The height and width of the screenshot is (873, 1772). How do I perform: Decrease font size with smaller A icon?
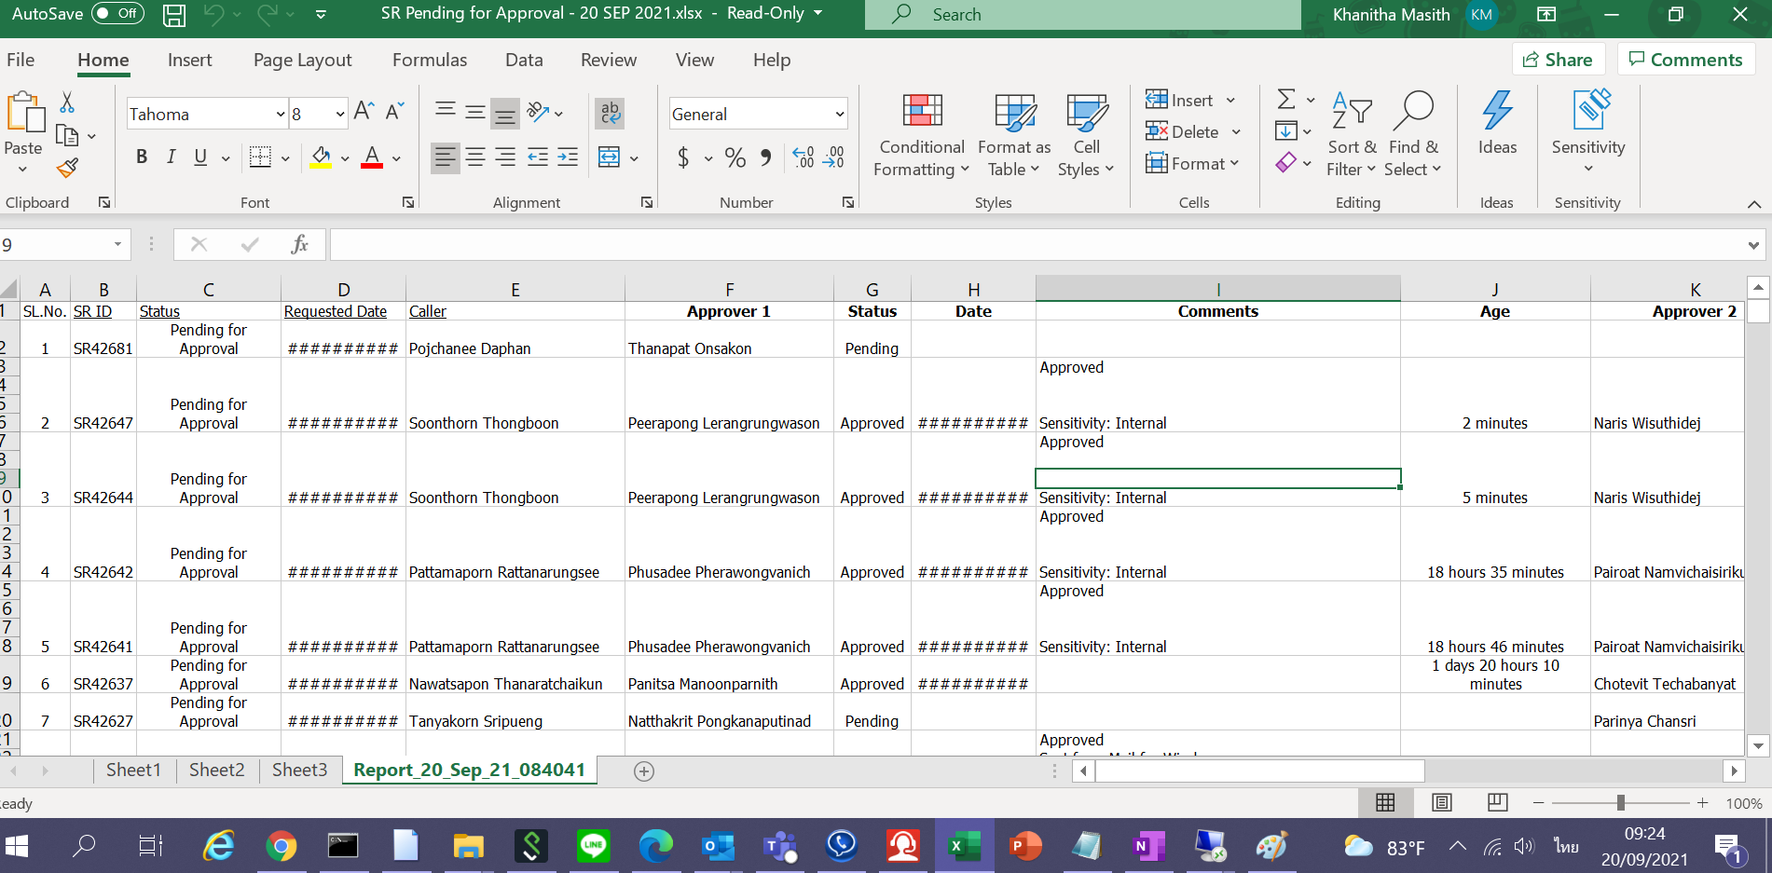395,113
